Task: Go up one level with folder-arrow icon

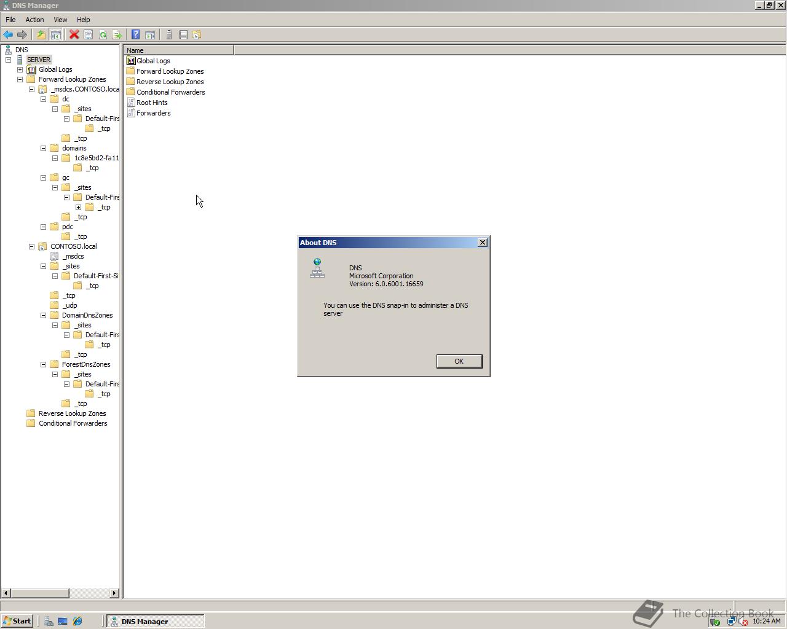Action: (41, 35)
